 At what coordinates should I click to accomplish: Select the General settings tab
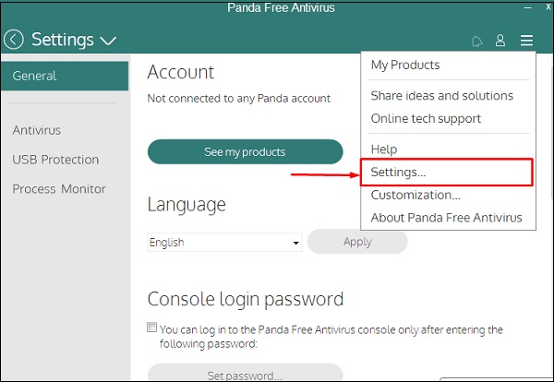(65, 76)
